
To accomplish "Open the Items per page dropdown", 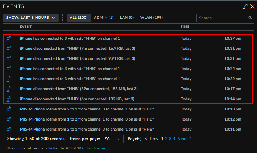I will pos(113,139).
